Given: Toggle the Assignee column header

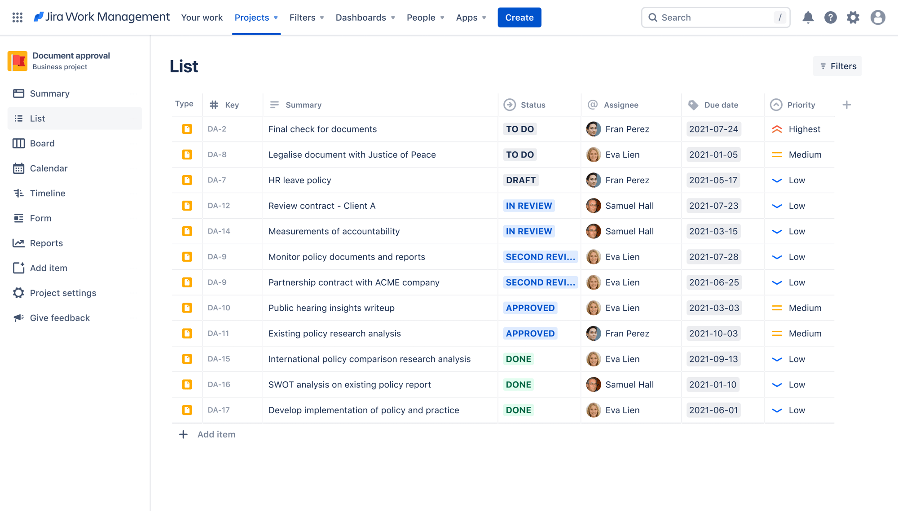Looking at the screenshot, I should (621, 104).
